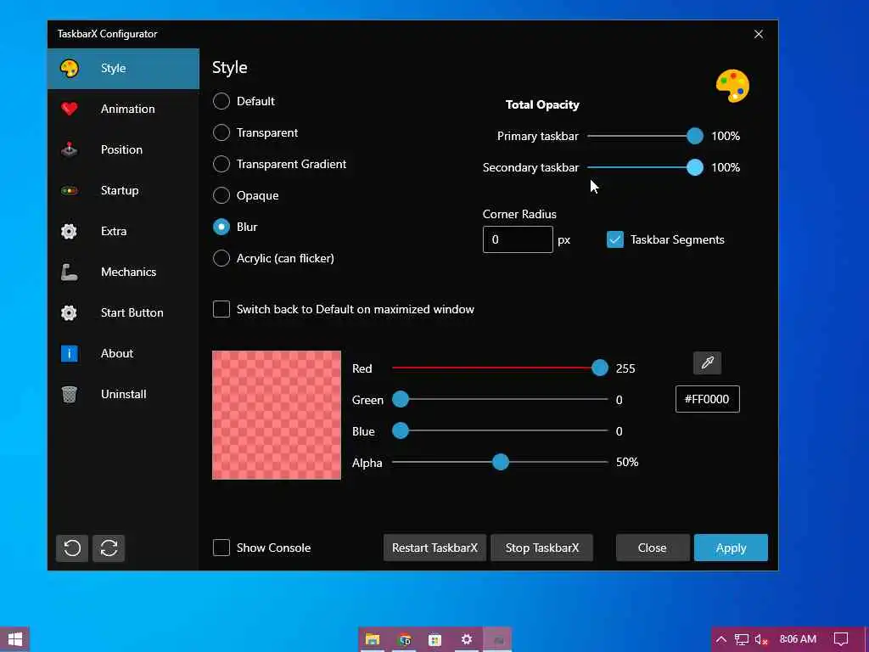Click the Close button
Image resolution: width=869 pixels, height=652 pixels.
coord(653,548)
